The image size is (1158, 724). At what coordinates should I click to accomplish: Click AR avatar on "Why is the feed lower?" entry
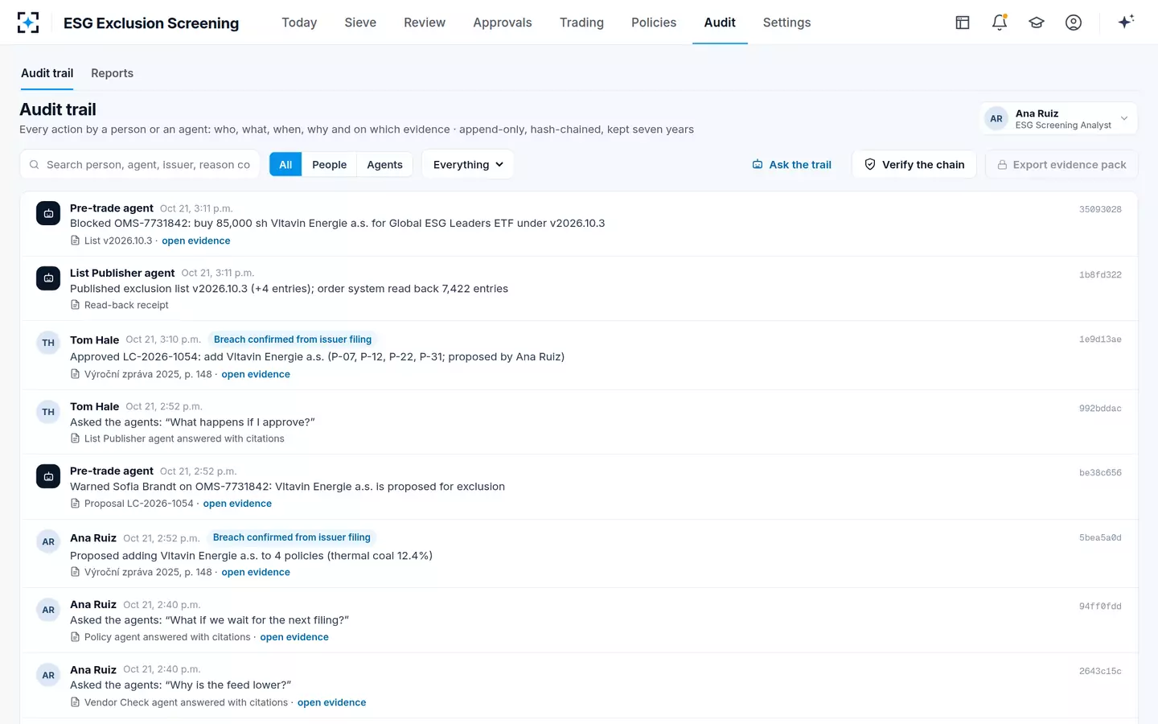(48, 675)
